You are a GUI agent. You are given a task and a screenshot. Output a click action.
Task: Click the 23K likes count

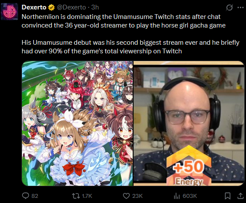[x=137, y=196]
